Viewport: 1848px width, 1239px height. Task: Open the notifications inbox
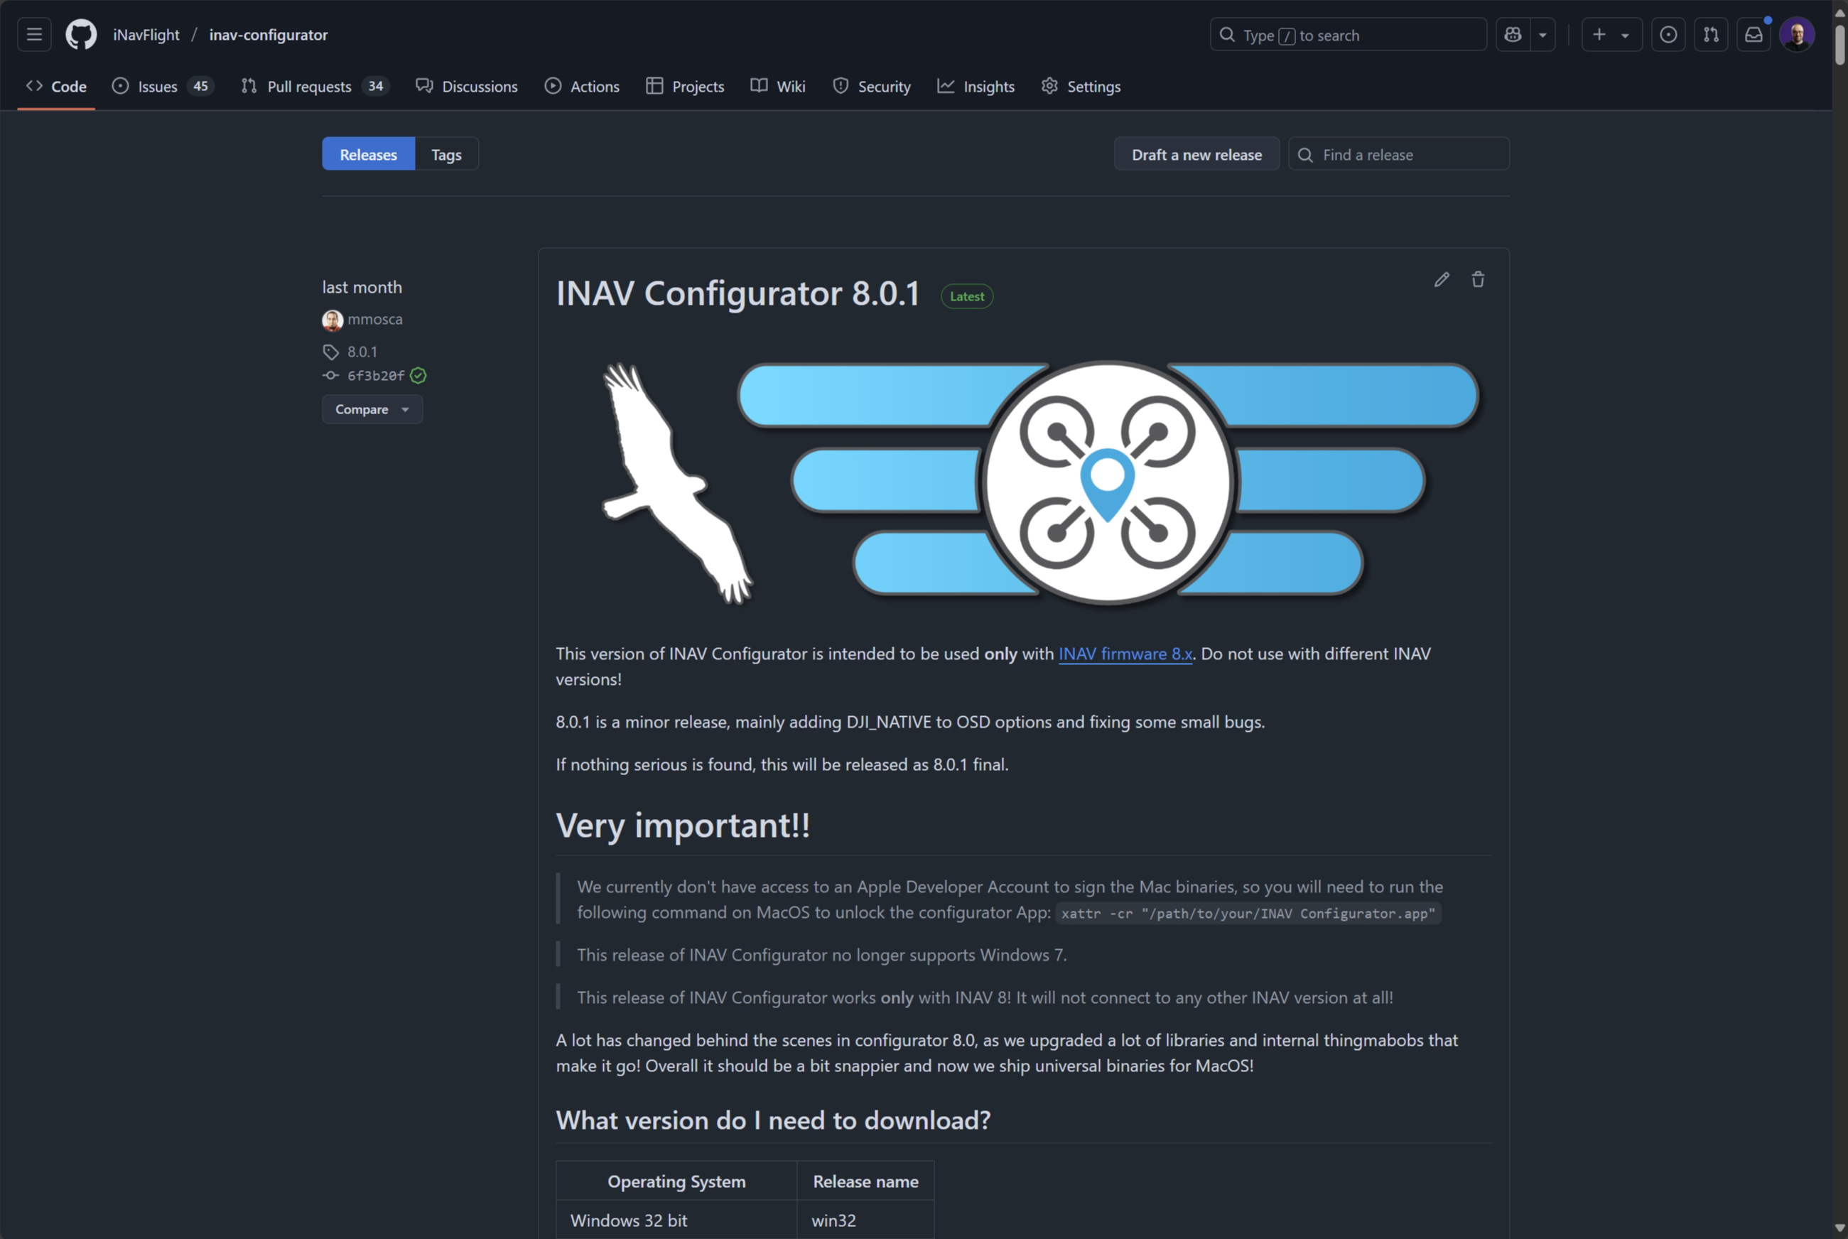click(x=1754, y=35)
